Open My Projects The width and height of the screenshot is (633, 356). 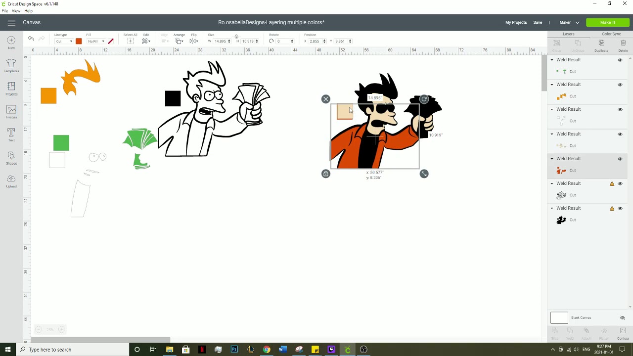516,22
